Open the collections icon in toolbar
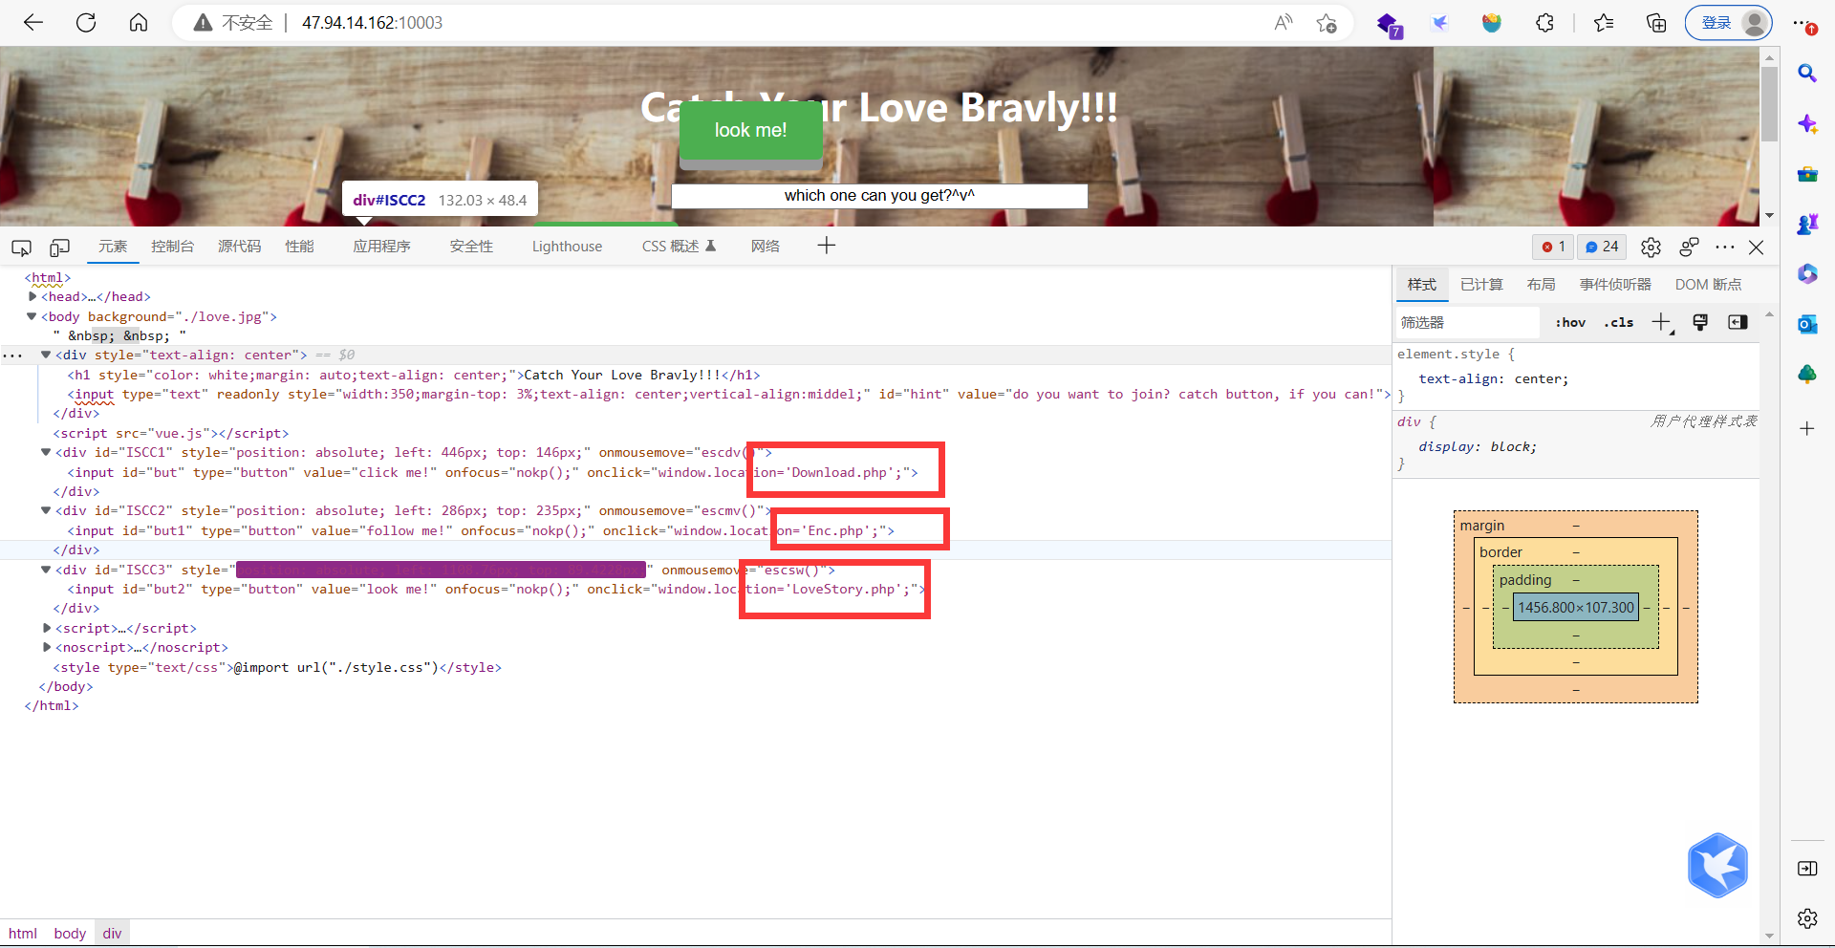This screenshot has width=1835, height=948. tap(1656, 23)
